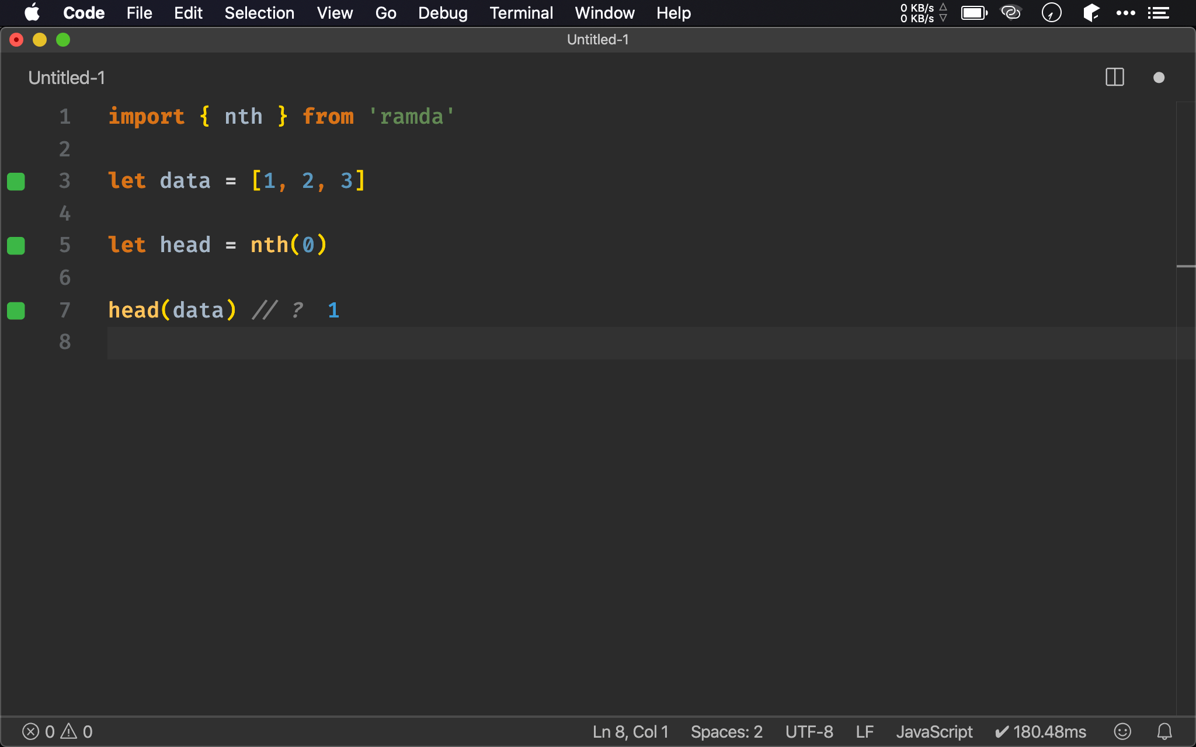Click 'data' variable on line 3
1196x747 pixels.
(185, 181)
